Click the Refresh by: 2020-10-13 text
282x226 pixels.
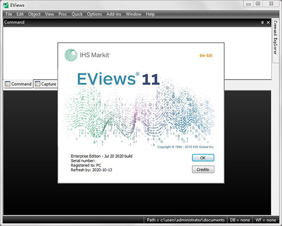pos(91,170)
